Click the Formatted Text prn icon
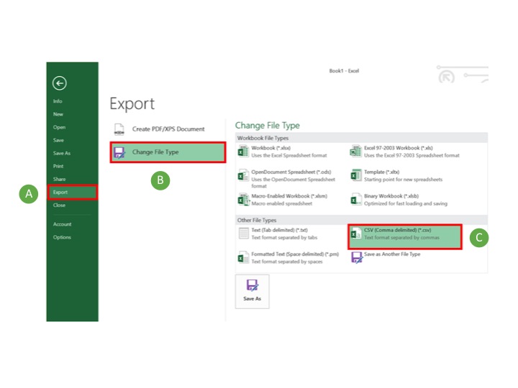 coord(243,258)
